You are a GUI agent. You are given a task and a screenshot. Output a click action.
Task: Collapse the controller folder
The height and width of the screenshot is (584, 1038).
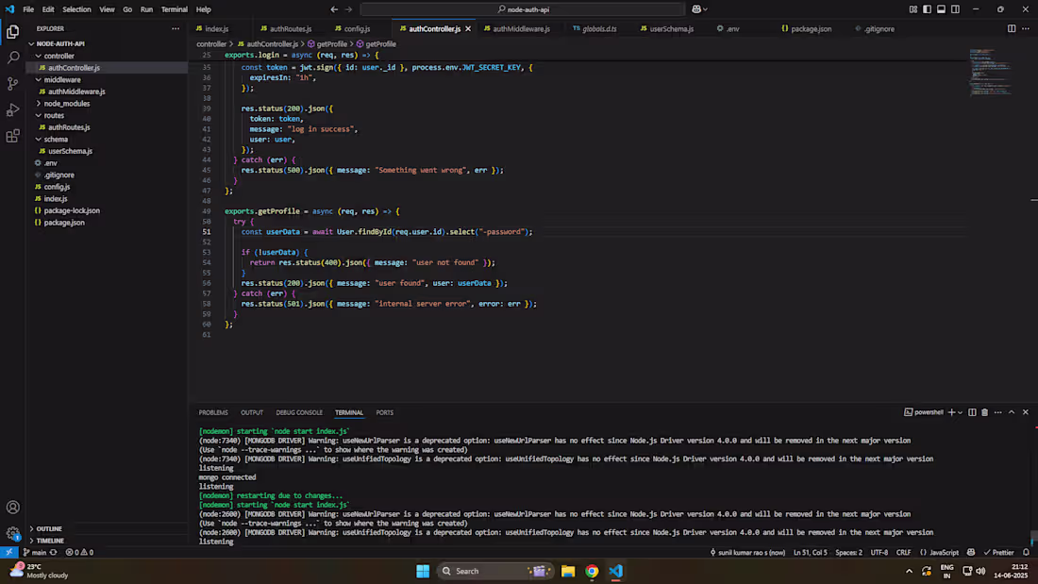(57, 56)
